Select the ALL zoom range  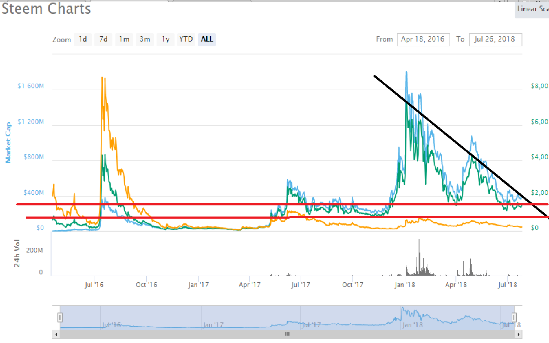click(x=207, y=39)
